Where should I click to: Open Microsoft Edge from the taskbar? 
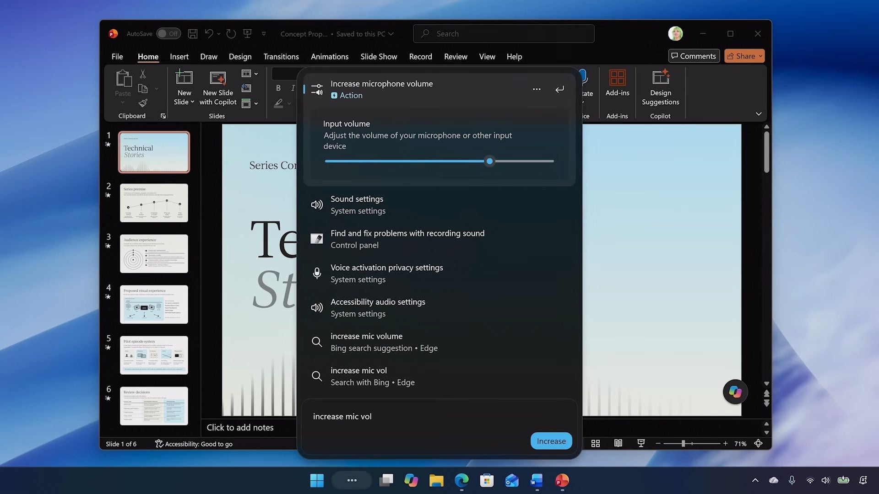tap(461, 480)
